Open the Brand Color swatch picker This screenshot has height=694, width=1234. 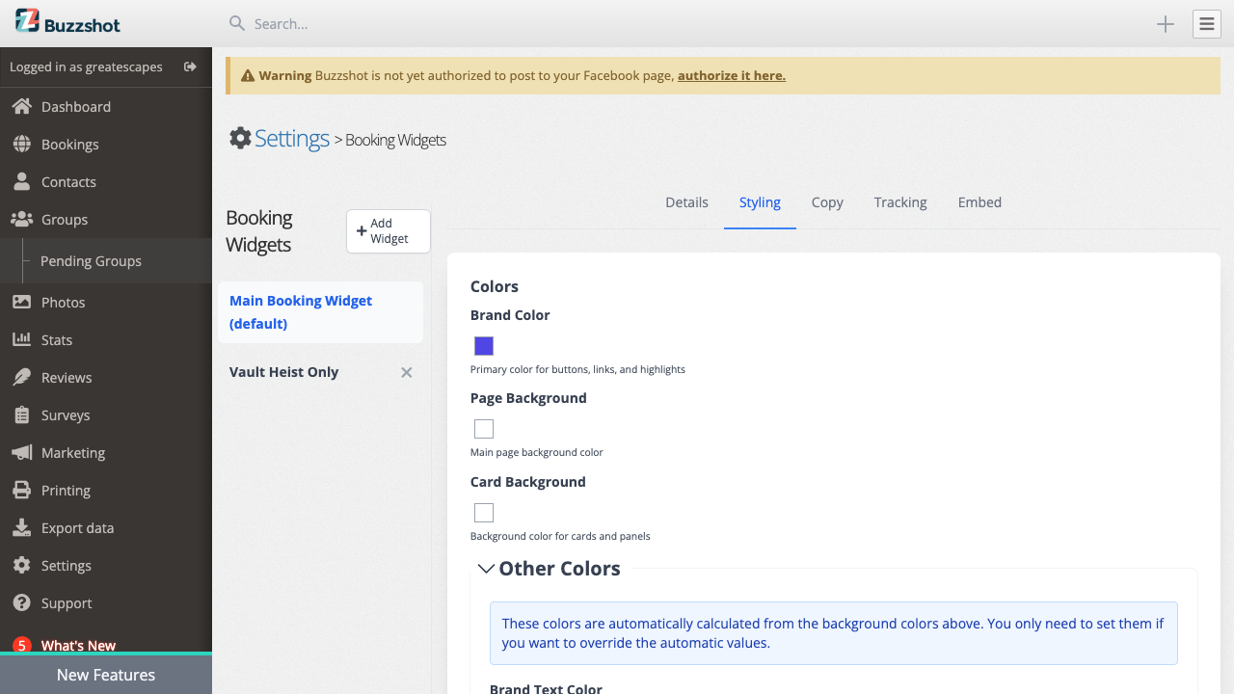pyautogui.click(x=484, y=345)
